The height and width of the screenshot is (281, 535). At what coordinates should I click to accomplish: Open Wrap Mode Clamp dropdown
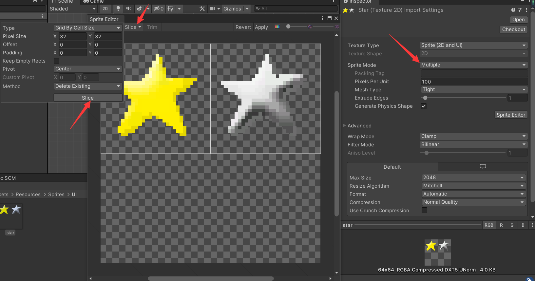[474, 136]
